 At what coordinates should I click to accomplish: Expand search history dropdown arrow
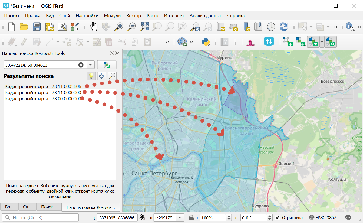[x=90, y=65]
